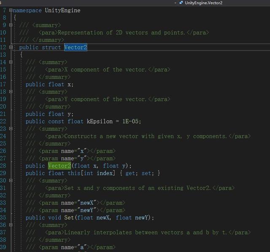Click the 'const' keyword on line 22

(x=56, y=121)
